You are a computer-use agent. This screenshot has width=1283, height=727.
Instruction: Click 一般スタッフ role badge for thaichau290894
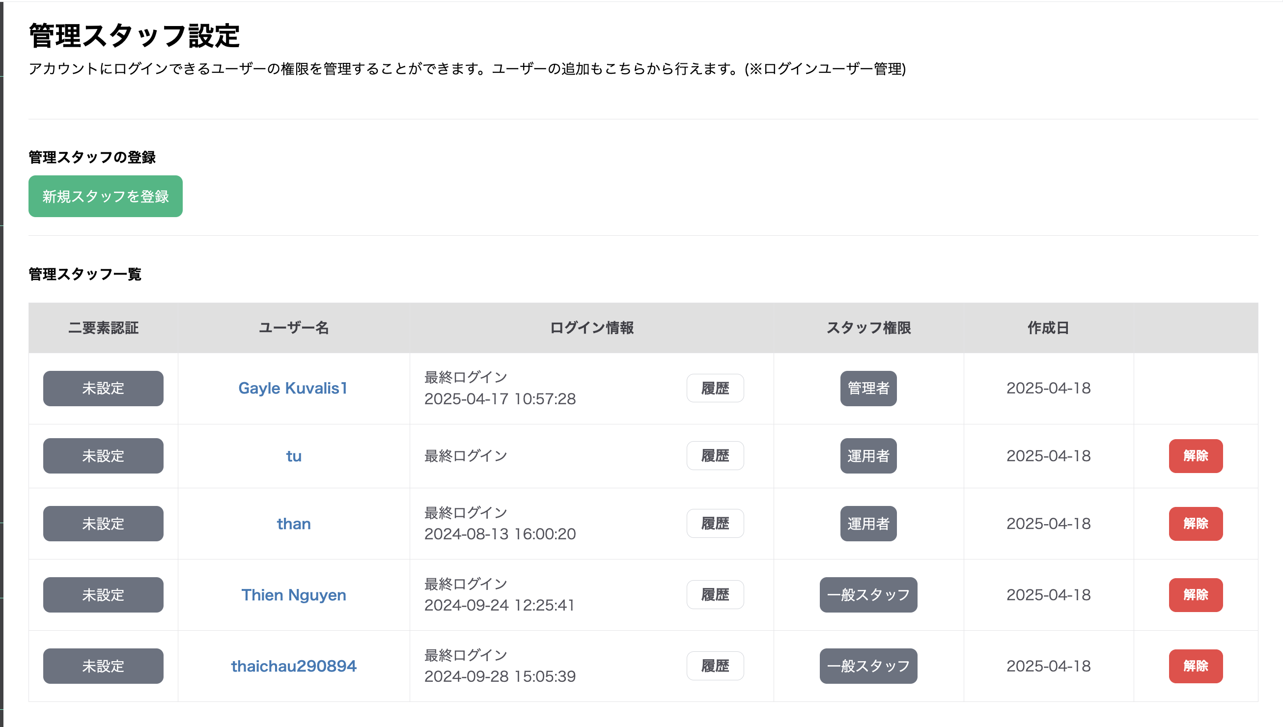coord(868,666)
